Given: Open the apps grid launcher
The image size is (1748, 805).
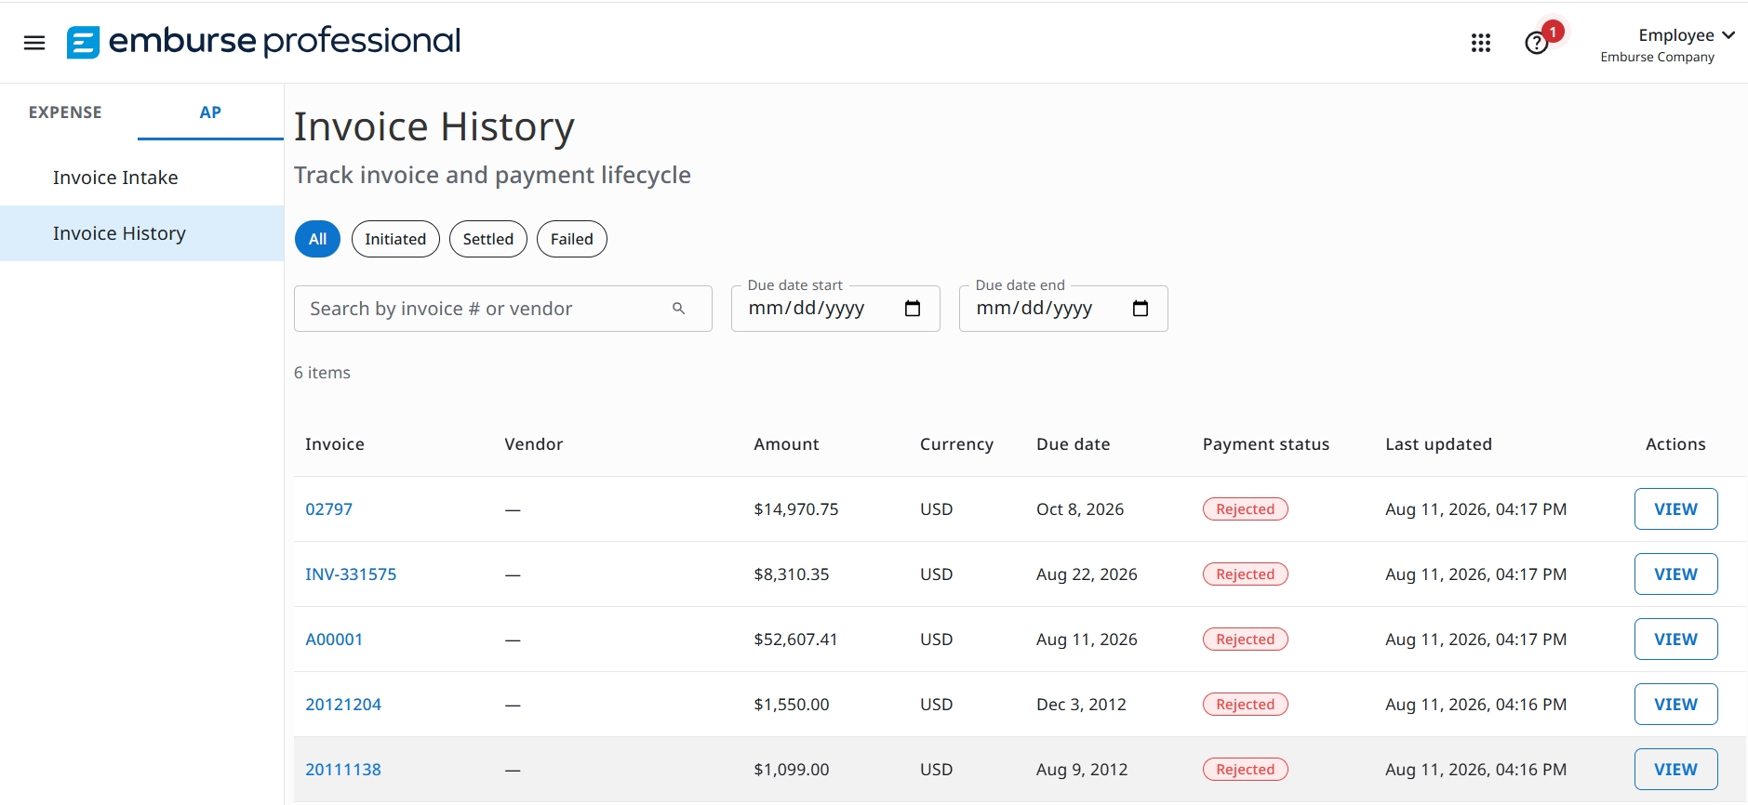Looking at the screenshot, I should [x=1481, y=43].
